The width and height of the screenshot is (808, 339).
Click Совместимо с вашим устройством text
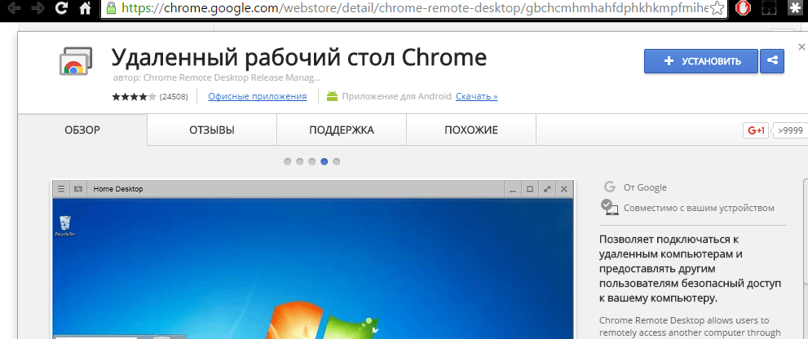tap(699, 208)
